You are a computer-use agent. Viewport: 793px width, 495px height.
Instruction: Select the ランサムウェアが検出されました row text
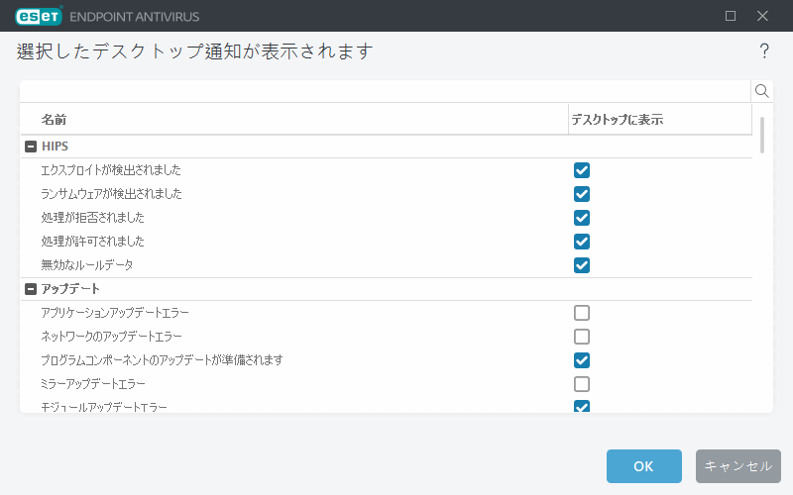(x=111, y=194)
